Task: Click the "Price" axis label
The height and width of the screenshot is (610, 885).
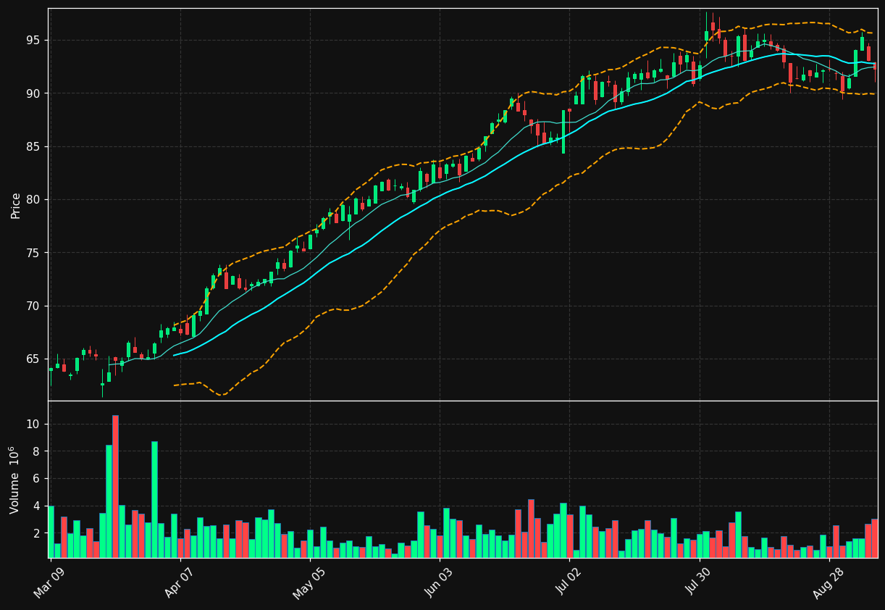Action: point(15,205)
